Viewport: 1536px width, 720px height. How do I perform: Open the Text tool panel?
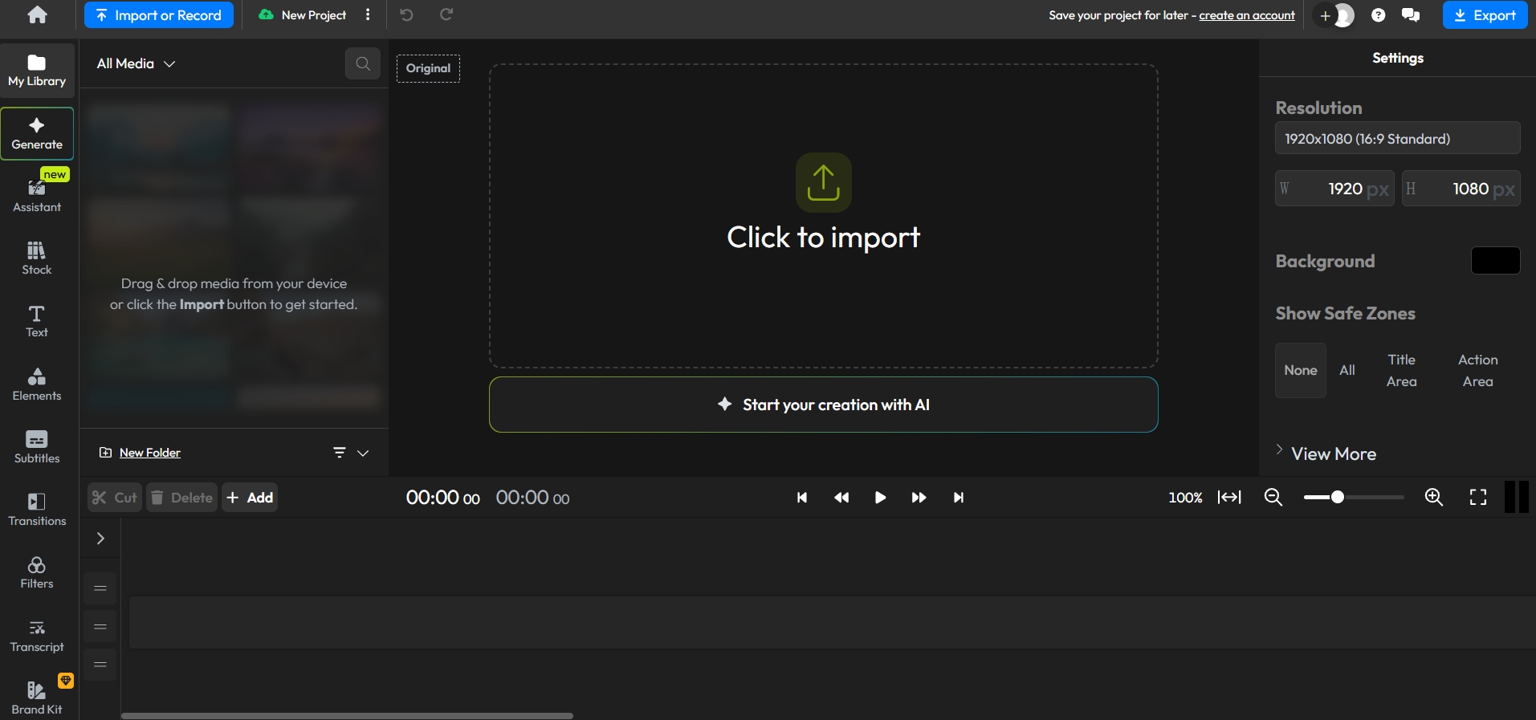pos(37,321)
